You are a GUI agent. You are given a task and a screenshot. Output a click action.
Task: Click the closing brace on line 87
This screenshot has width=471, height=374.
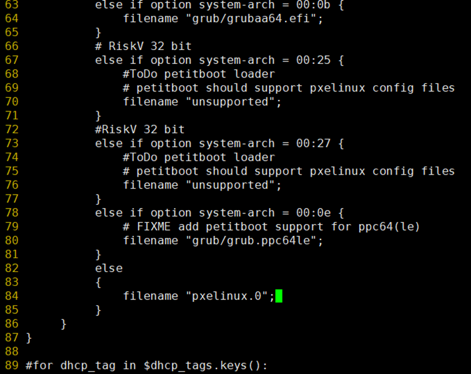coord(29,338)
